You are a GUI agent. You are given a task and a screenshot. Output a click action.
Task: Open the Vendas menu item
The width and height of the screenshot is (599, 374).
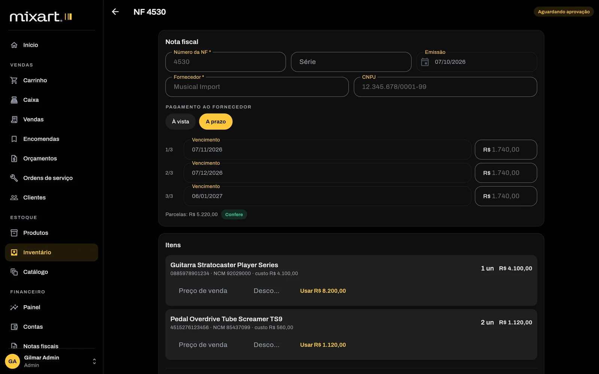pyautogui.click(x=52, y=119)
